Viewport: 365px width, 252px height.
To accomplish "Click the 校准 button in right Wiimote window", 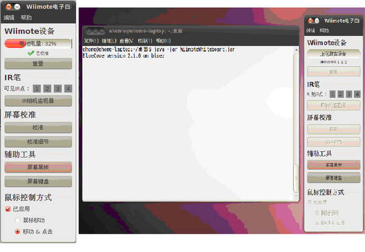I will (x=333, y=129).
